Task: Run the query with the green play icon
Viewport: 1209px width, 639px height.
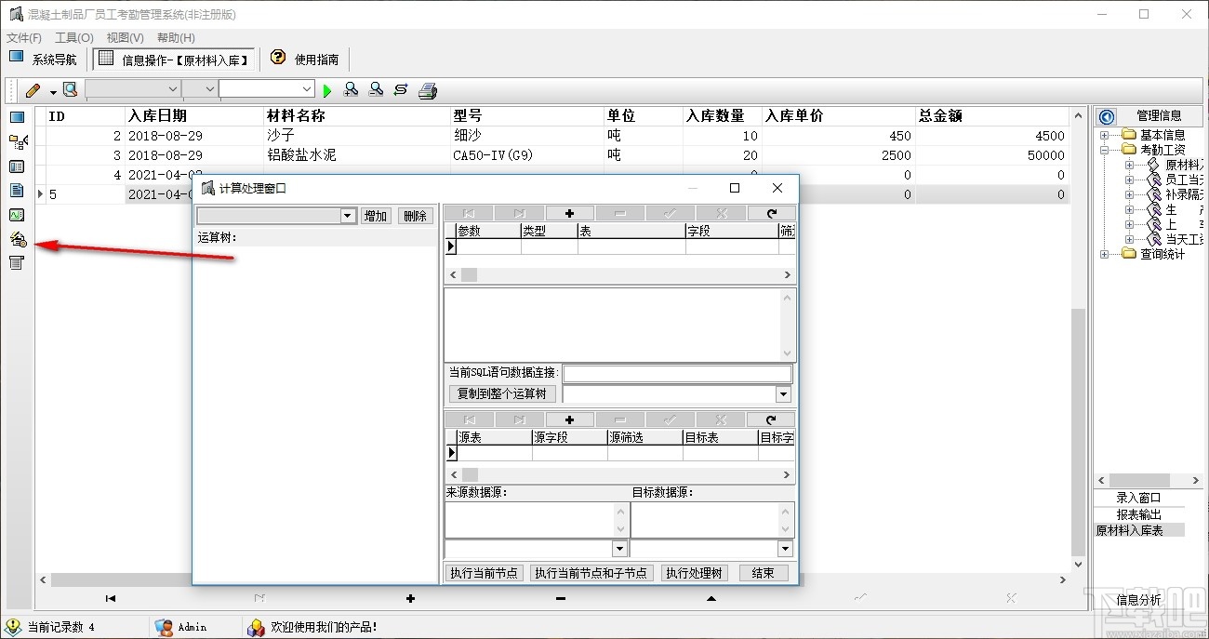Action: (x=326, y=90)
